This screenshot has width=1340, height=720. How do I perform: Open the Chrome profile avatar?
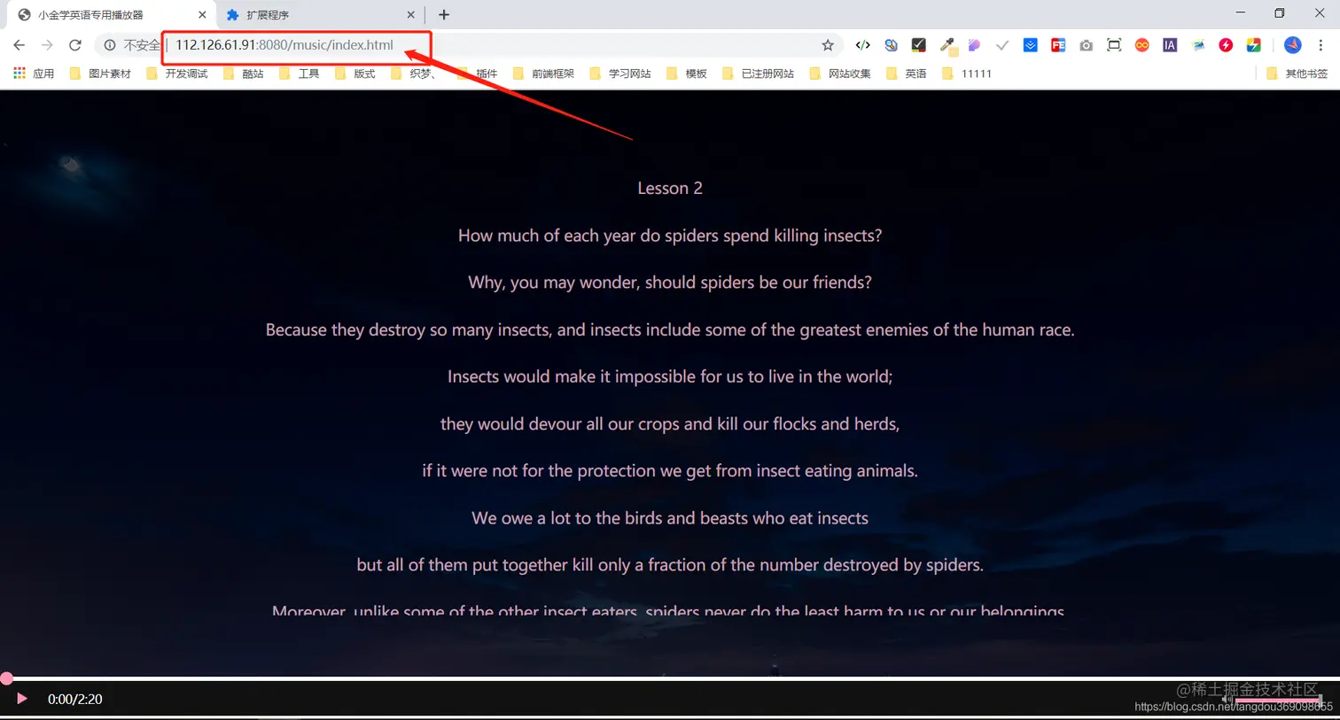(1293, 45)
